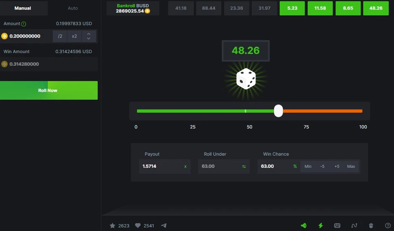Click the 0.19997833 USD amount value
This screenshot has width=394, height=231.
[x=74, y=24]
